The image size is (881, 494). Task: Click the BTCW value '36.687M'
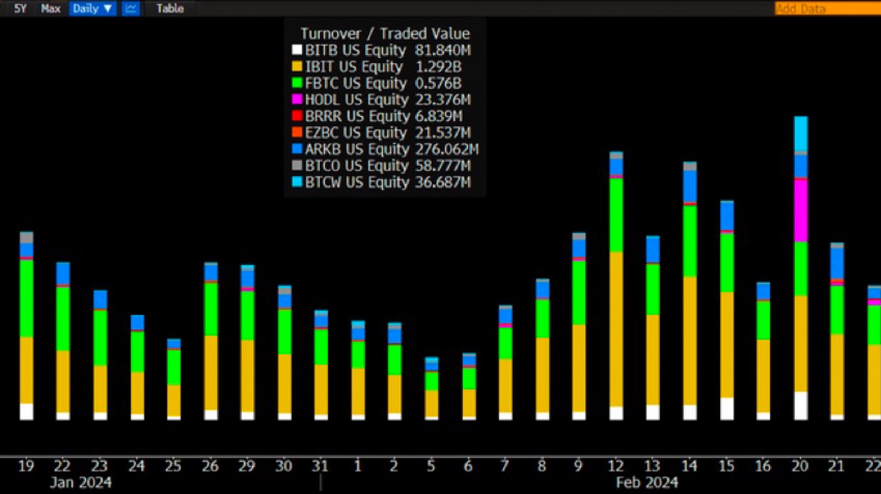coord(442,183)
